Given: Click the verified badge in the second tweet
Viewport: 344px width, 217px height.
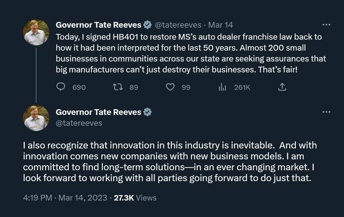Looking at the screenshot, I should pyautogui.click(x=148, y=112).
